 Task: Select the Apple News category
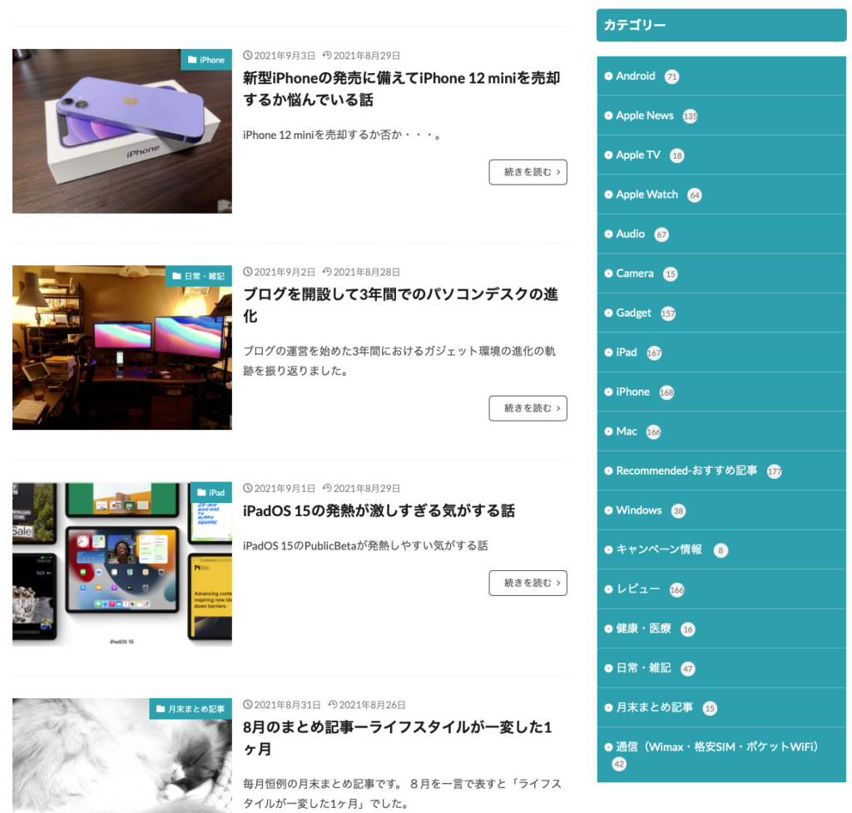721,116
